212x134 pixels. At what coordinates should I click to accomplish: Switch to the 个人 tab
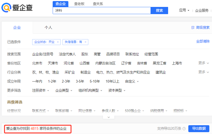[48, 27]
